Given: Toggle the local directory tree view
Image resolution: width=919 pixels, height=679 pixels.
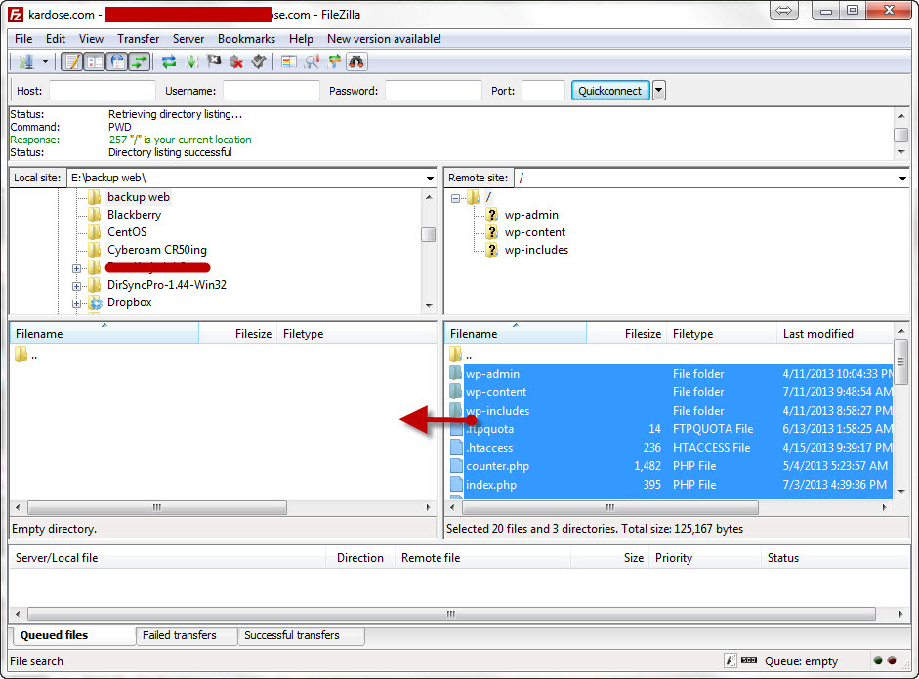Looking at the screenshot, I should (95, 61).
